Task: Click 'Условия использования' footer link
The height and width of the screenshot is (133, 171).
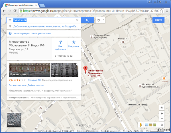Action: pos(88,131)
